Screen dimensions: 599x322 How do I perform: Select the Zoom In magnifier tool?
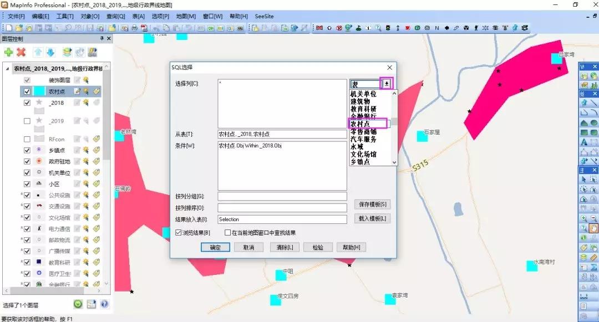click(x=583, y=218)
